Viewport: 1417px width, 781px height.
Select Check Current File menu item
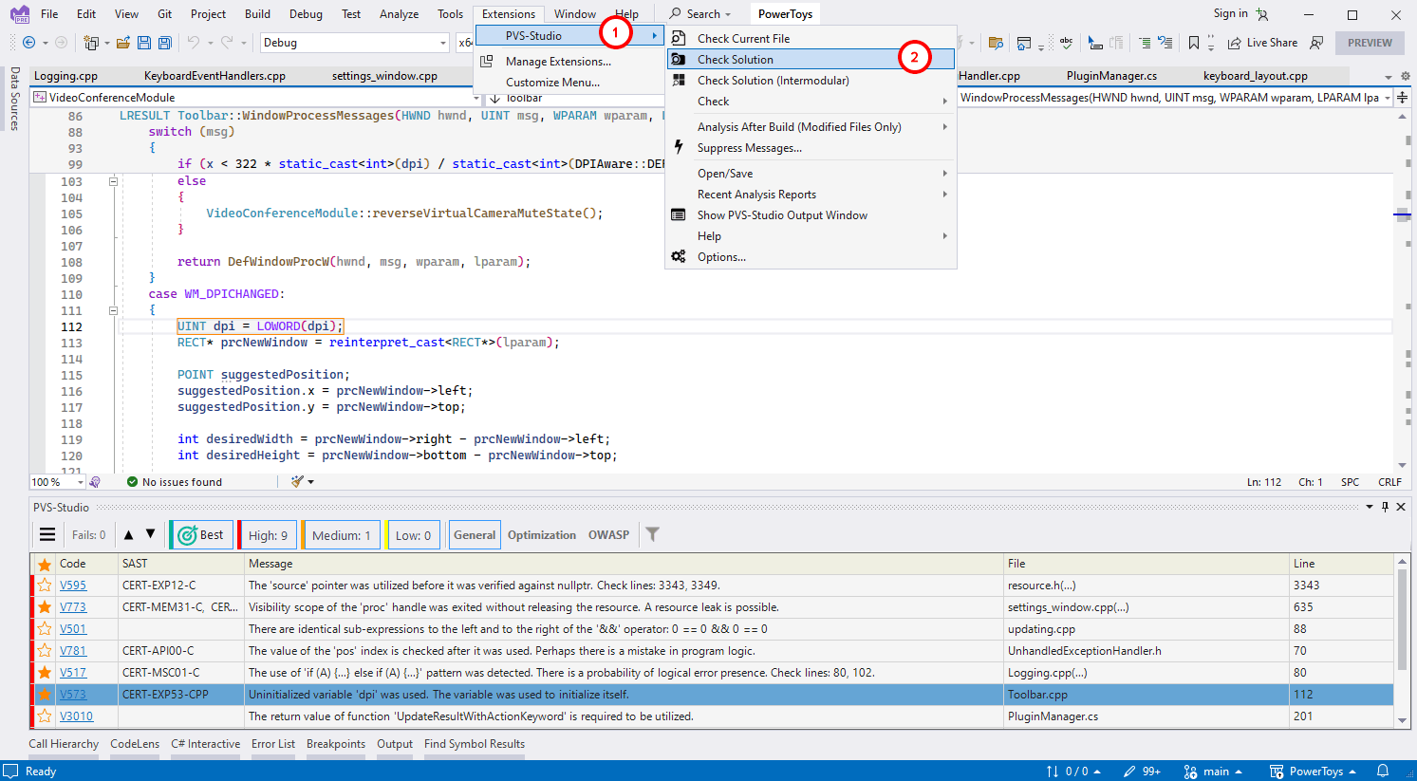pyautogui.click(x=743, y=39)
